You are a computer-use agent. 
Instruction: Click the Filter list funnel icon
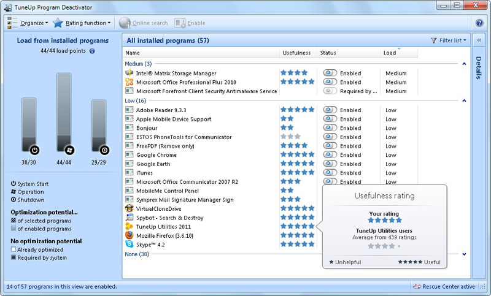434,40
